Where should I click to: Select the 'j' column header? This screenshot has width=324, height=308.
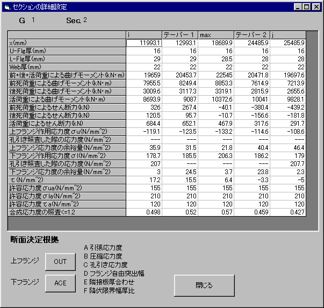[288, 35]
